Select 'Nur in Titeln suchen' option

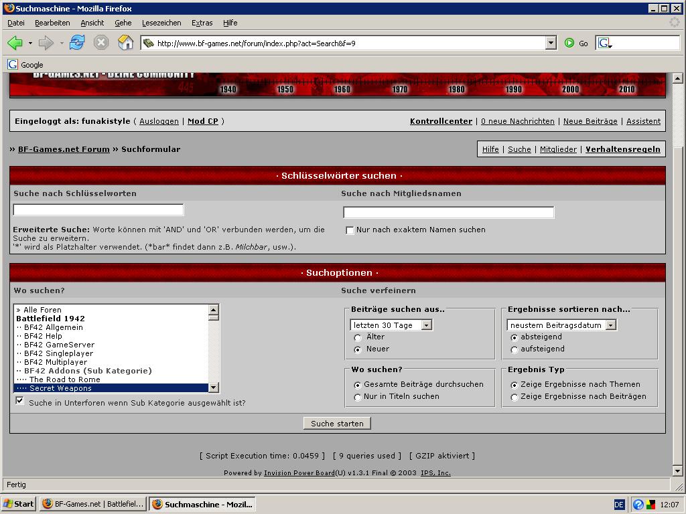[x=358, y=397]
